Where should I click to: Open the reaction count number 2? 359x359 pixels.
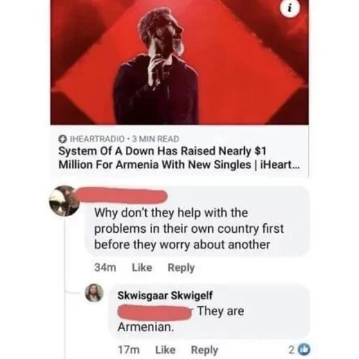[292, 350]
